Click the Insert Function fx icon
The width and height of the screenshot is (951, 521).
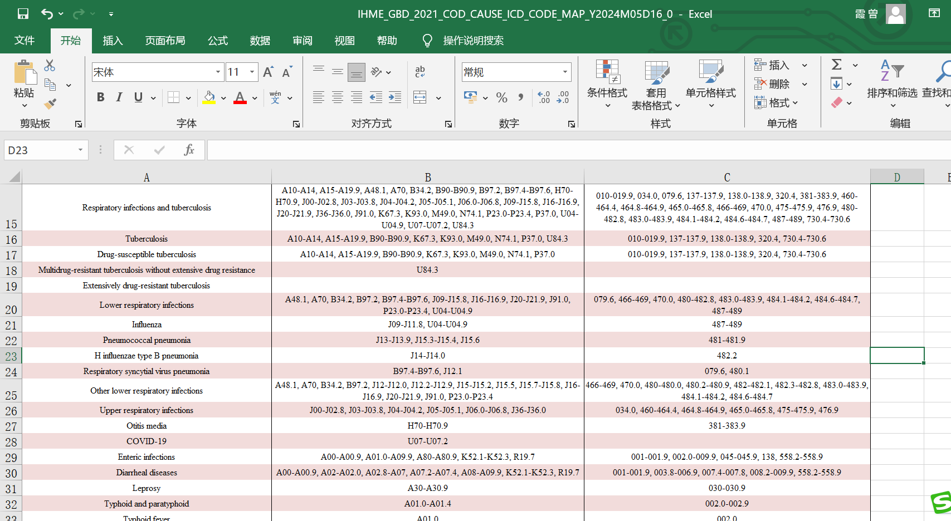coord(189,150)
